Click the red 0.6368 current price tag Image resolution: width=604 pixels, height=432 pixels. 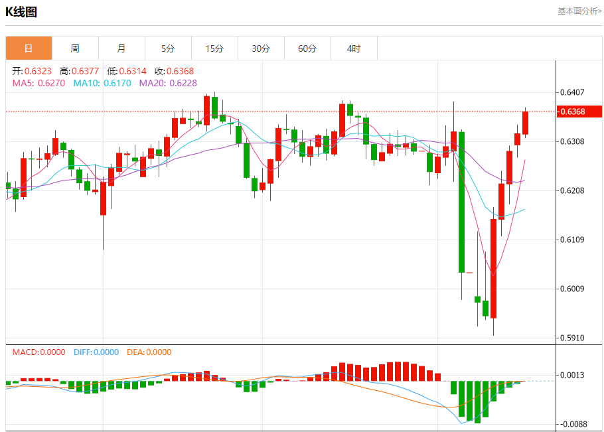(579, 111)
